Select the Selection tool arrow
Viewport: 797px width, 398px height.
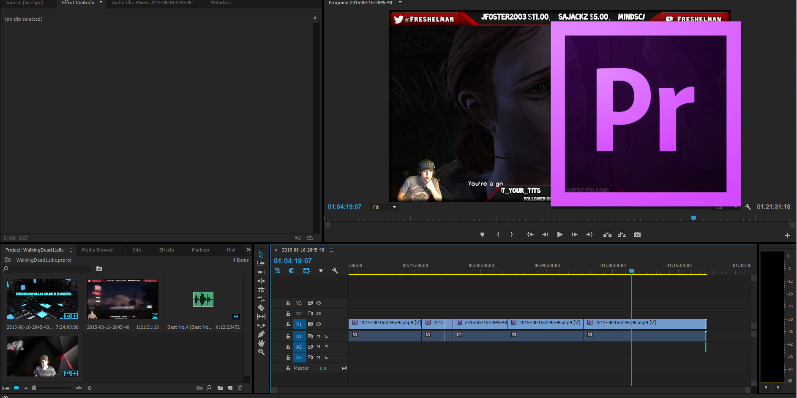click(261, 255)
